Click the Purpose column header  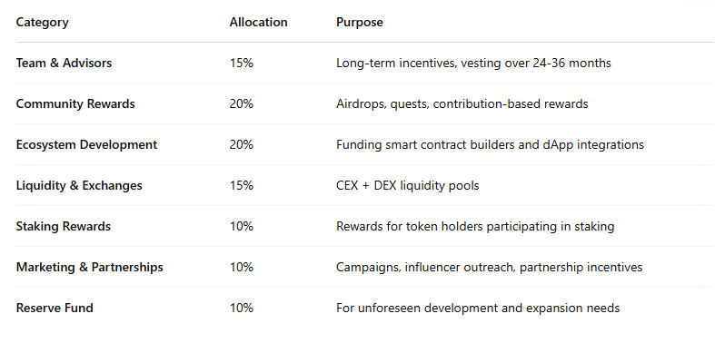click(x=360, y=23)
